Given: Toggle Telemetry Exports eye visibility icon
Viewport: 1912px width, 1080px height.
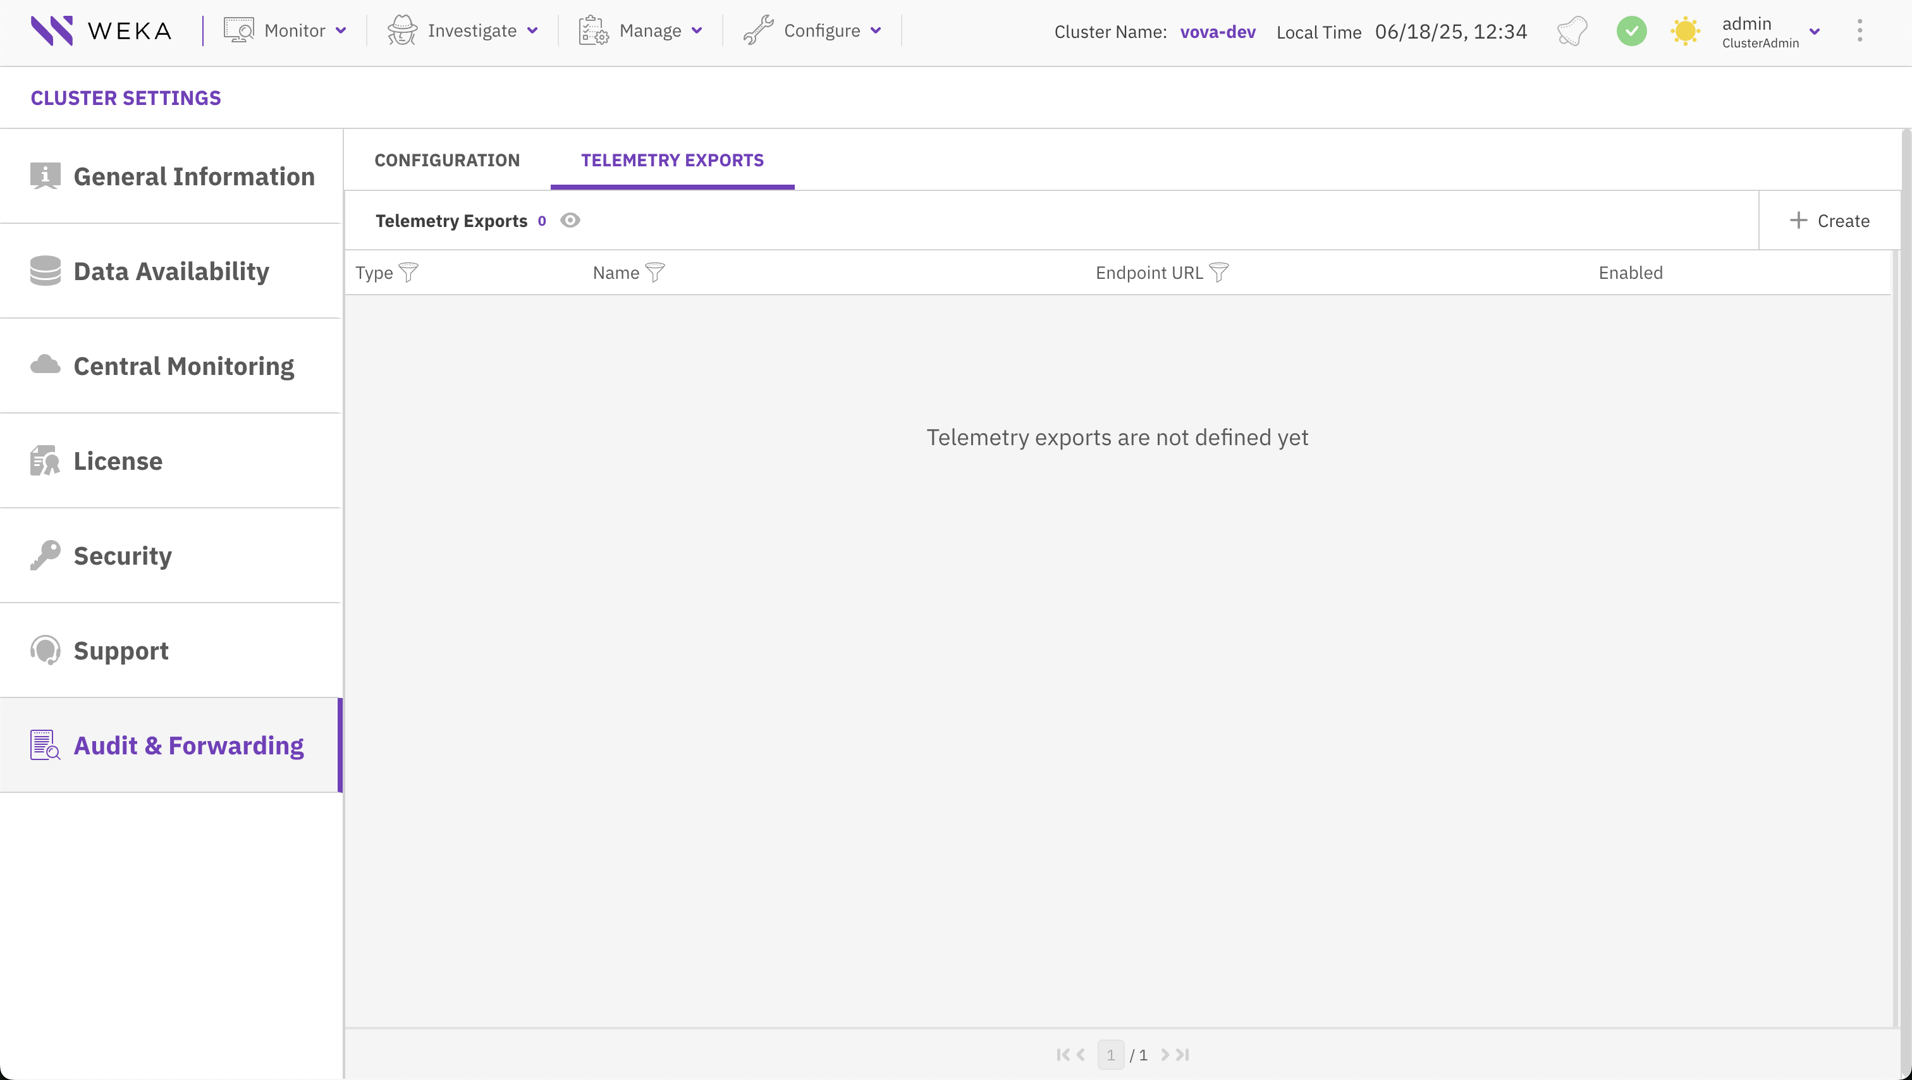Looking at the screenshot, I should tap(570, 221).
